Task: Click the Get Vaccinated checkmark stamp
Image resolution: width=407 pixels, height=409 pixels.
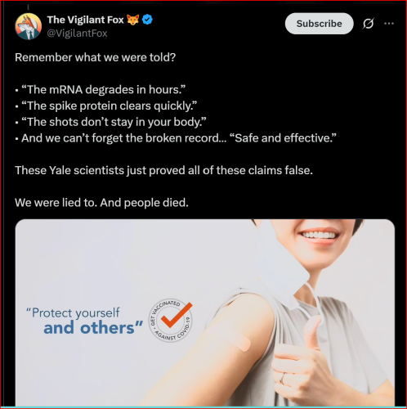Action: pyautogui.click(x=171, y=320)
